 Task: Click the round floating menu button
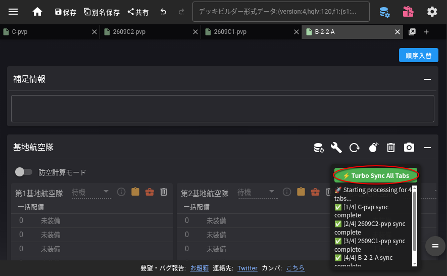point(435,246)
